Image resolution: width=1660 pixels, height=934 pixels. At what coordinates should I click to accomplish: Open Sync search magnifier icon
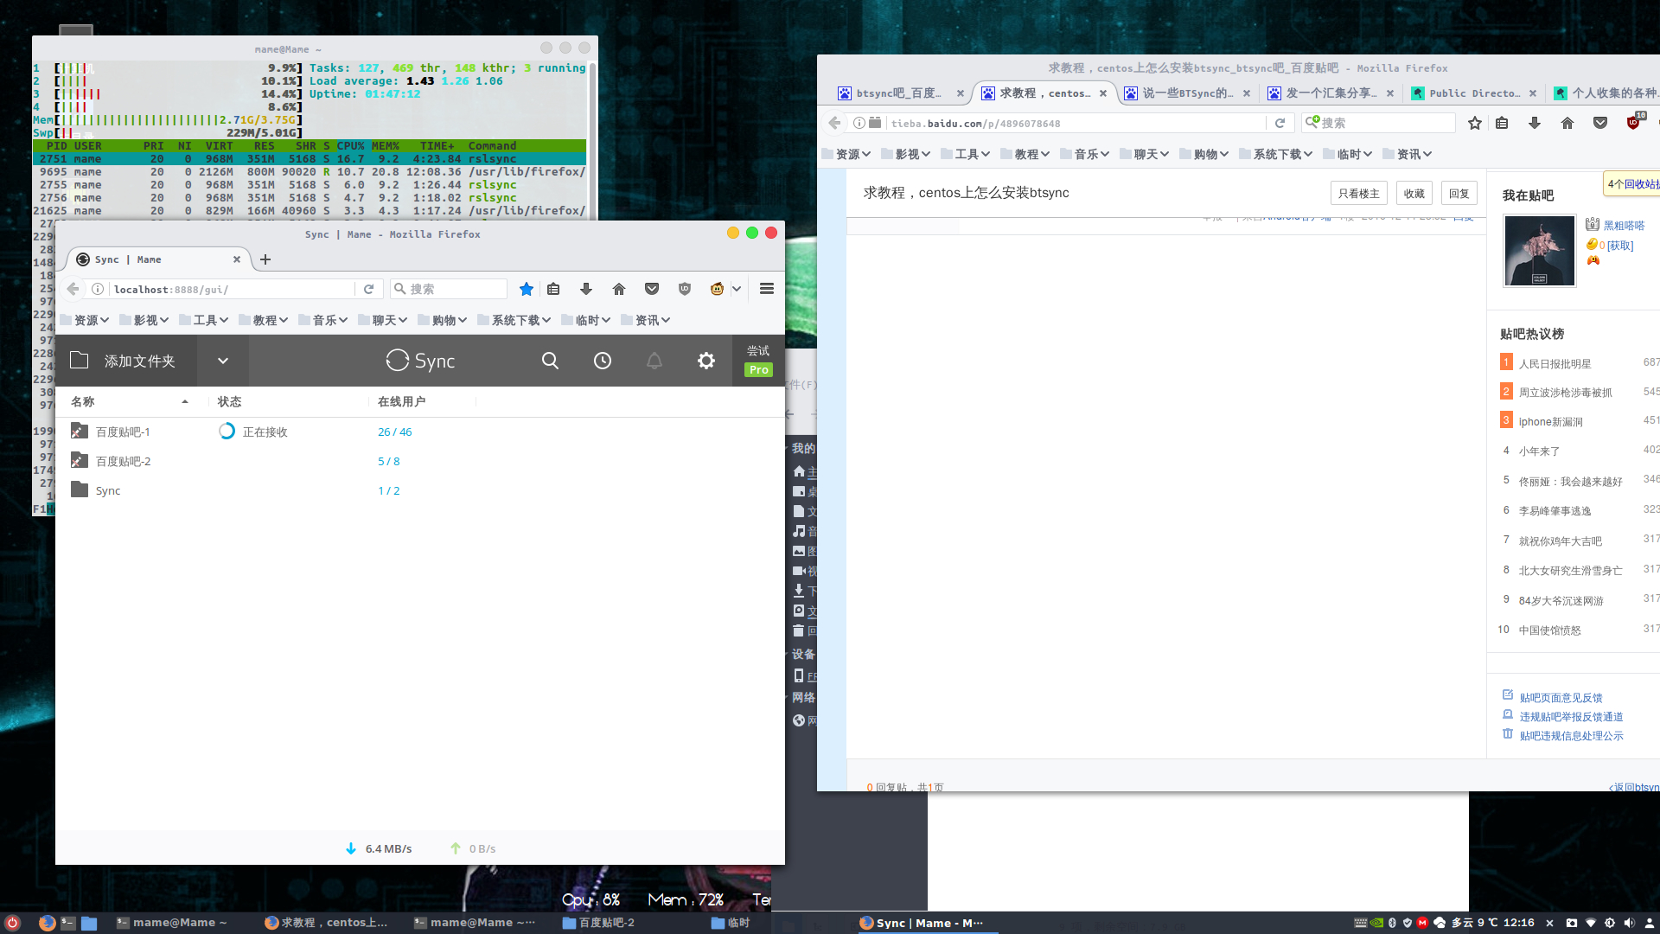click(550, 361)
